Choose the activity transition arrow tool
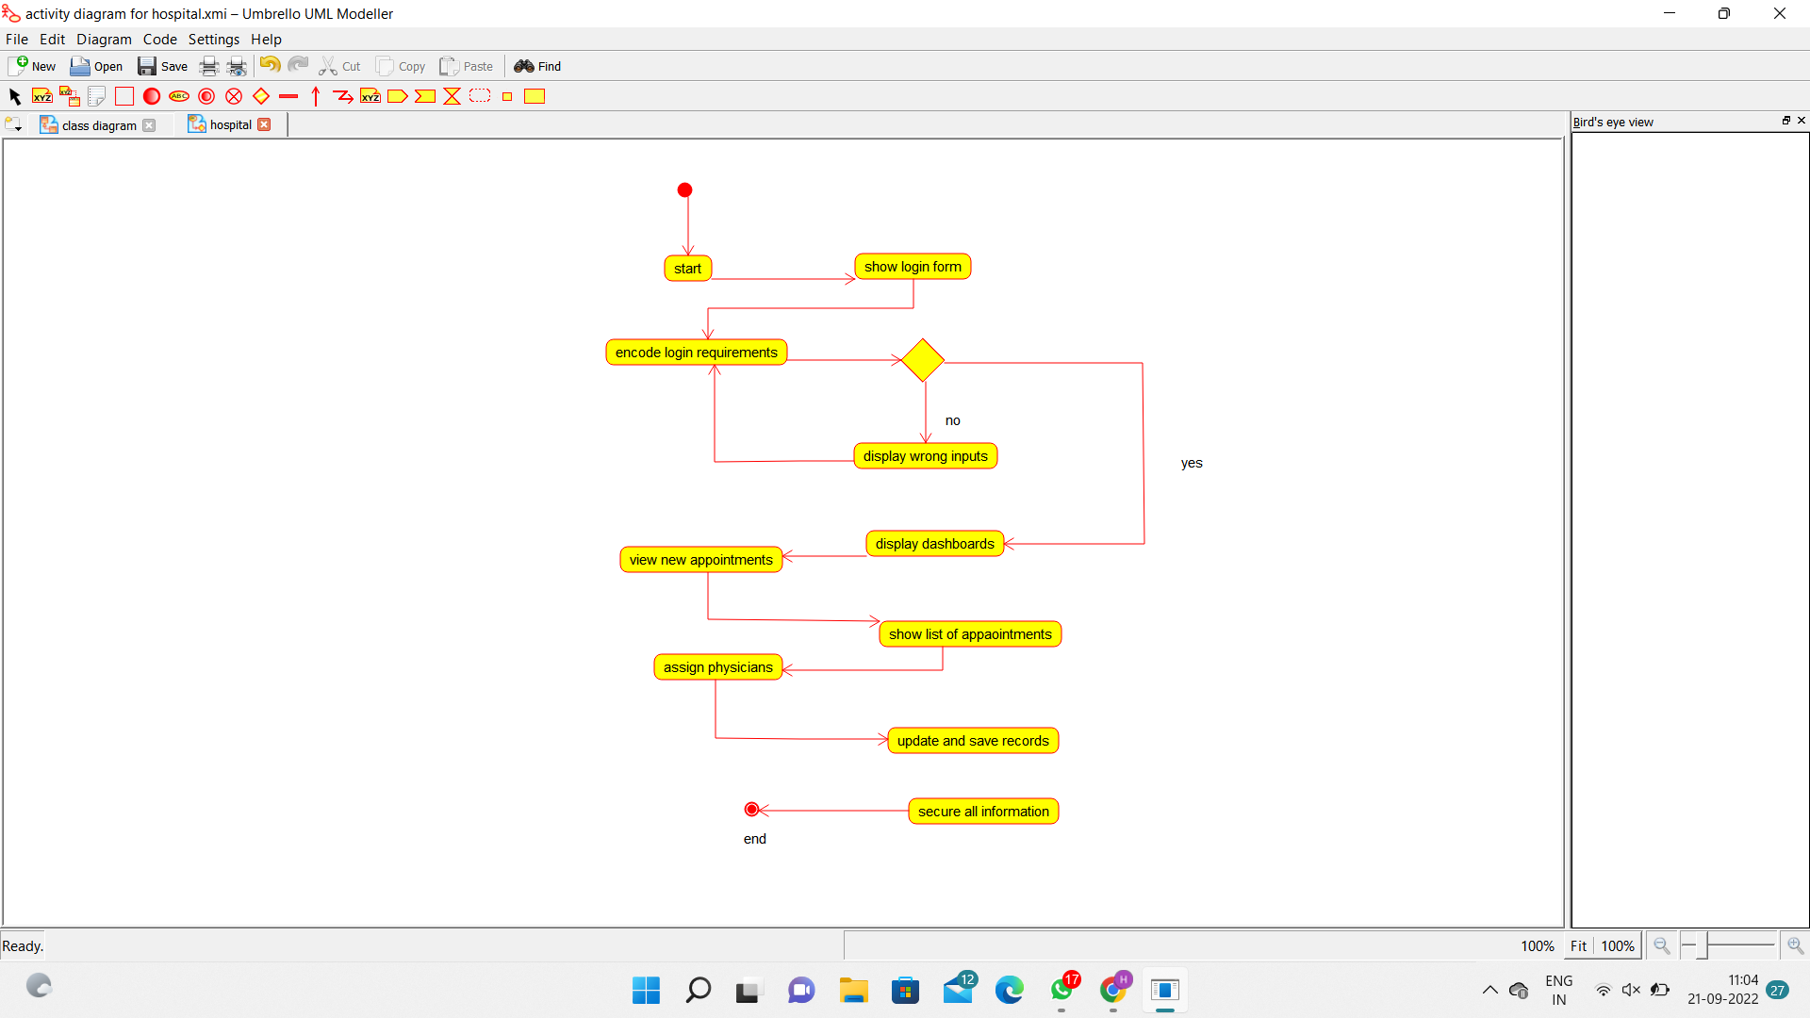The width and height of the screenshot is (1810, 1018). pyautogui.click(x=316, y=96)
